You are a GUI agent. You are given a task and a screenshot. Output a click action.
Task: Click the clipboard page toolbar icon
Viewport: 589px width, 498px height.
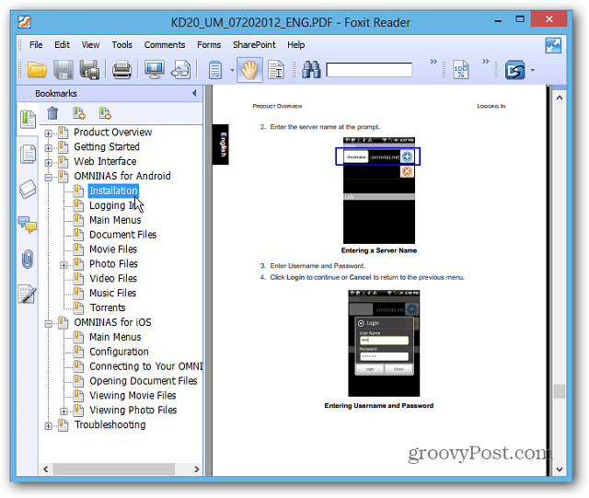[x=215, y=70]
